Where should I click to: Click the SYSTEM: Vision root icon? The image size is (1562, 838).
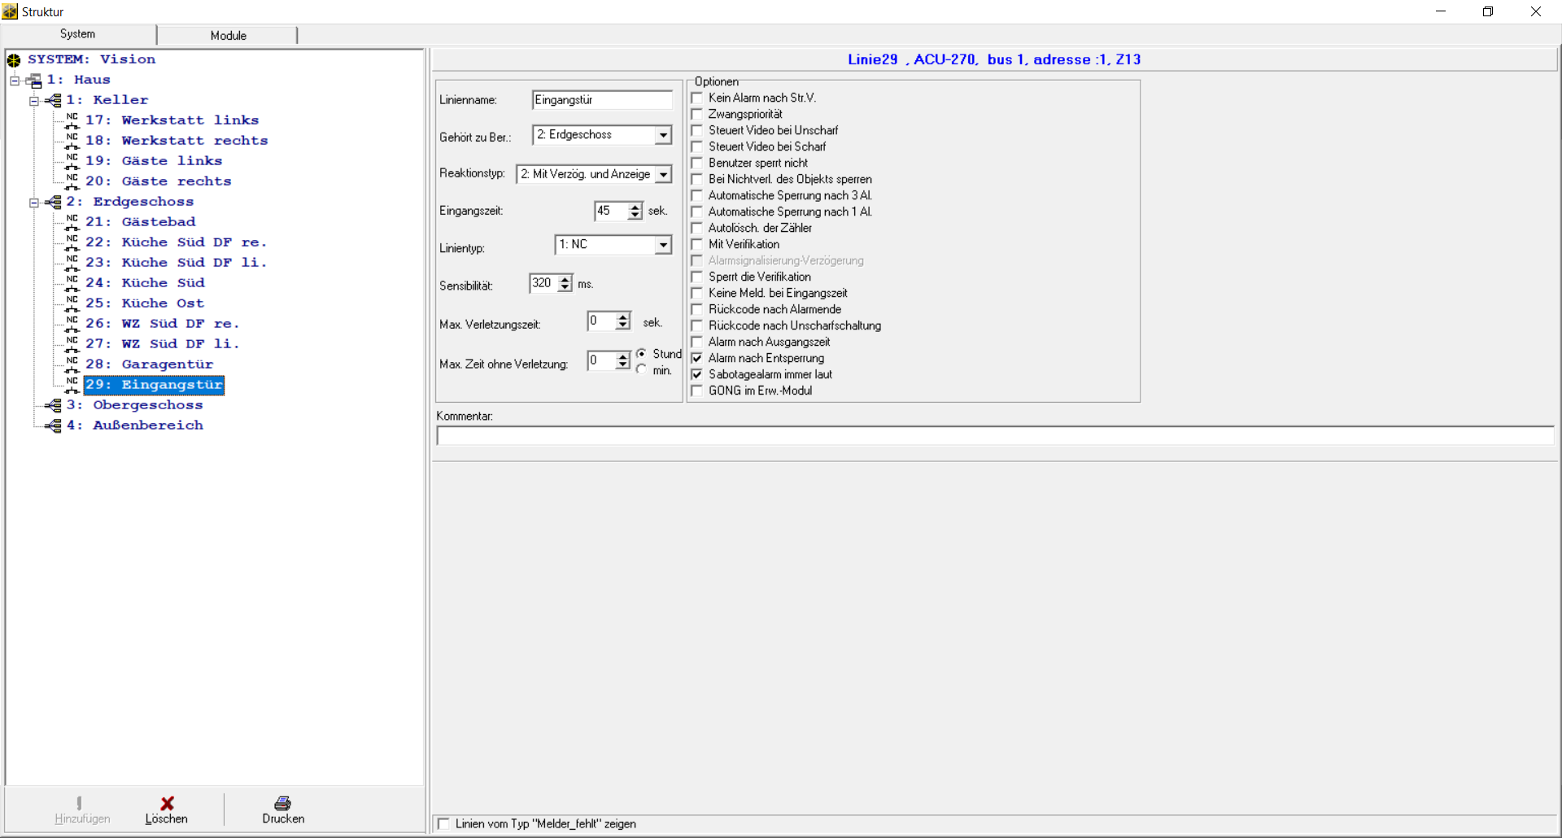tap(14, 60)
